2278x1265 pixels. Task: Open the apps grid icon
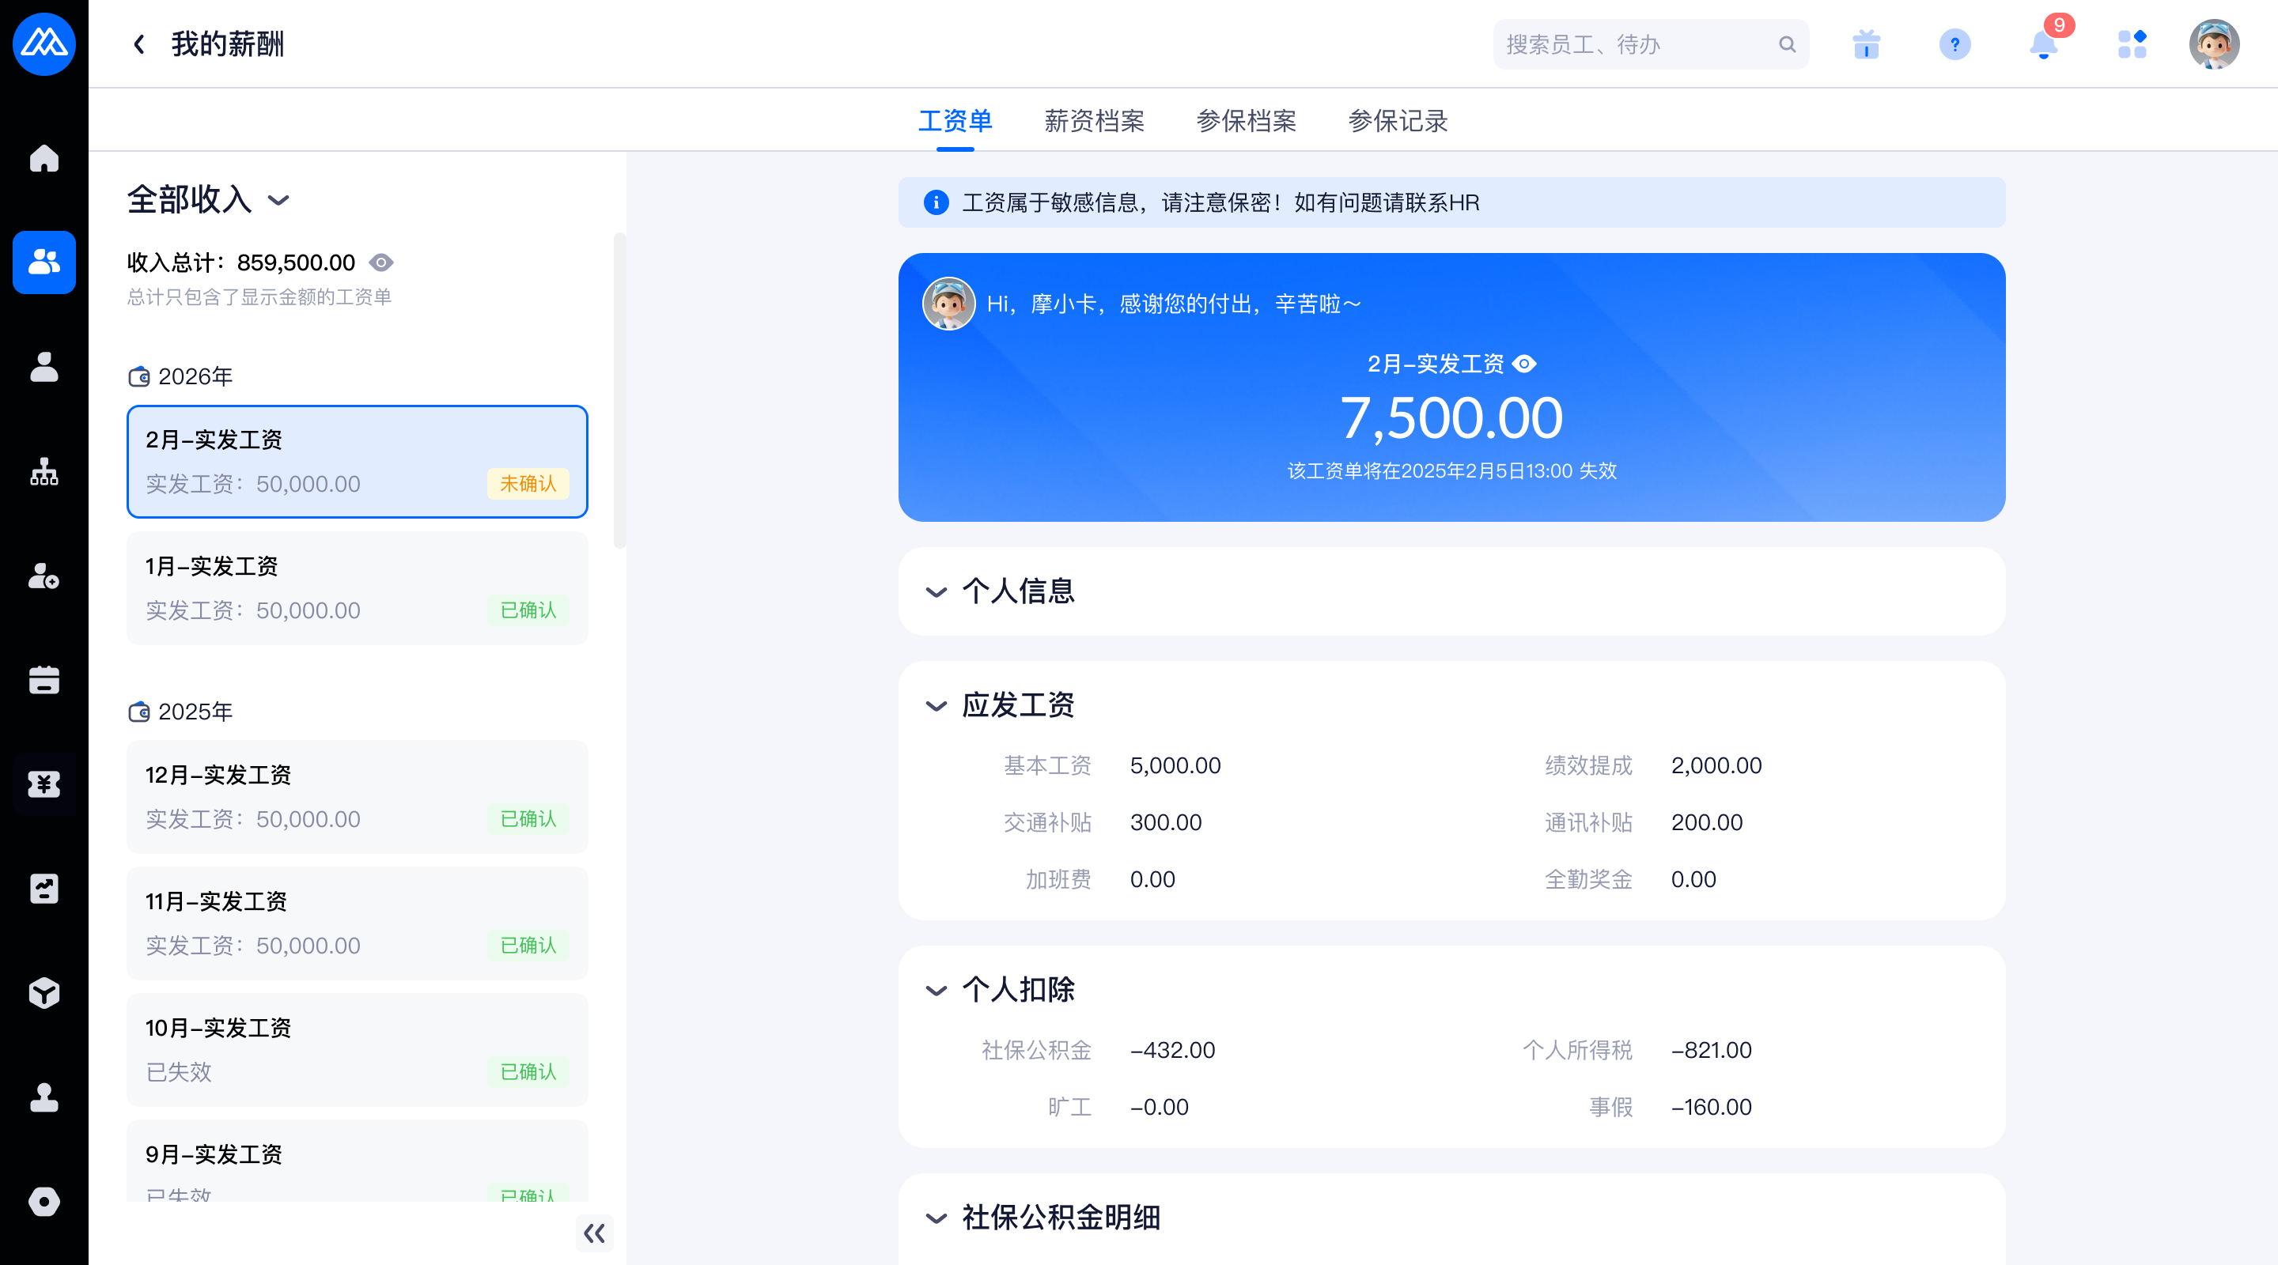[2131, 44]
